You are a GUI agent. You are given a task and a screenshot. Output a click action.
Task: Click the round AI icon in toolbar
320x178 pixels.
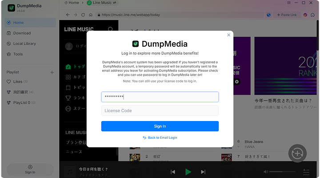(305, 15)
